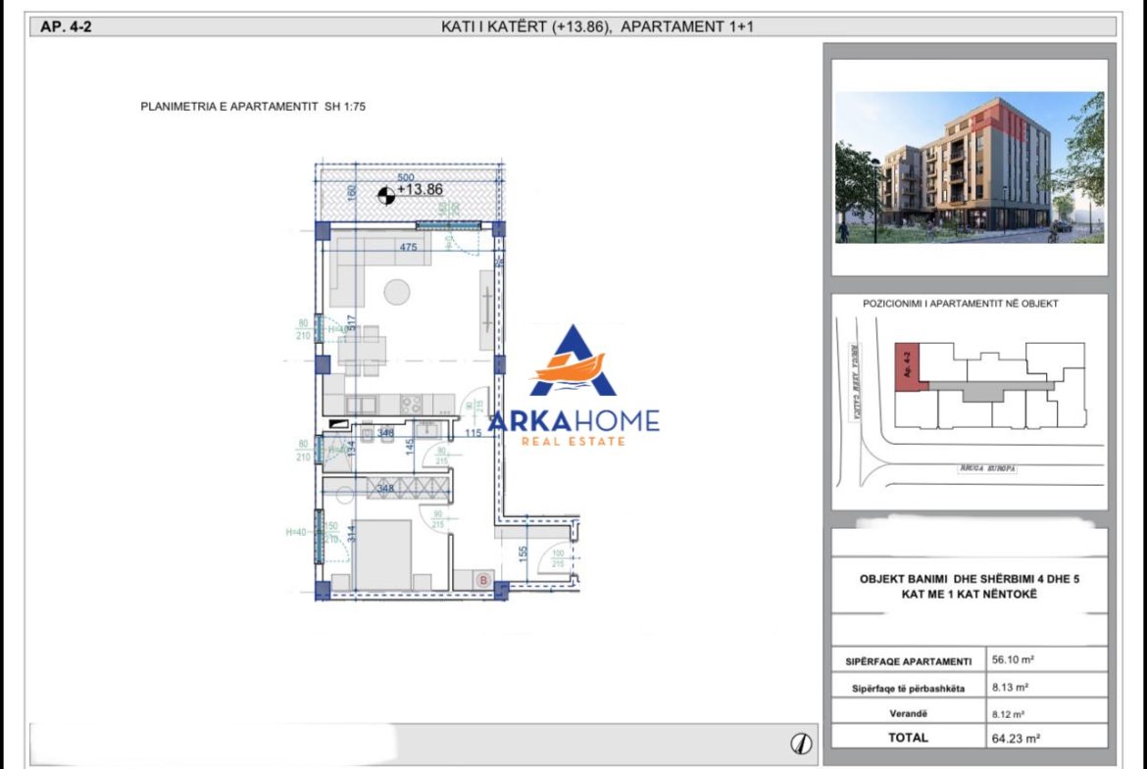Click the circled B boiler symbol
The height and width of the screenshot is (769, 1147).
482,580
